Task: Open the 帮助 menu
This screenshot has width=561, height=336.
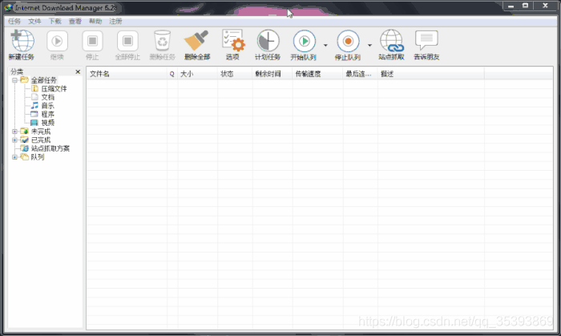Action: tap(95, 22)
